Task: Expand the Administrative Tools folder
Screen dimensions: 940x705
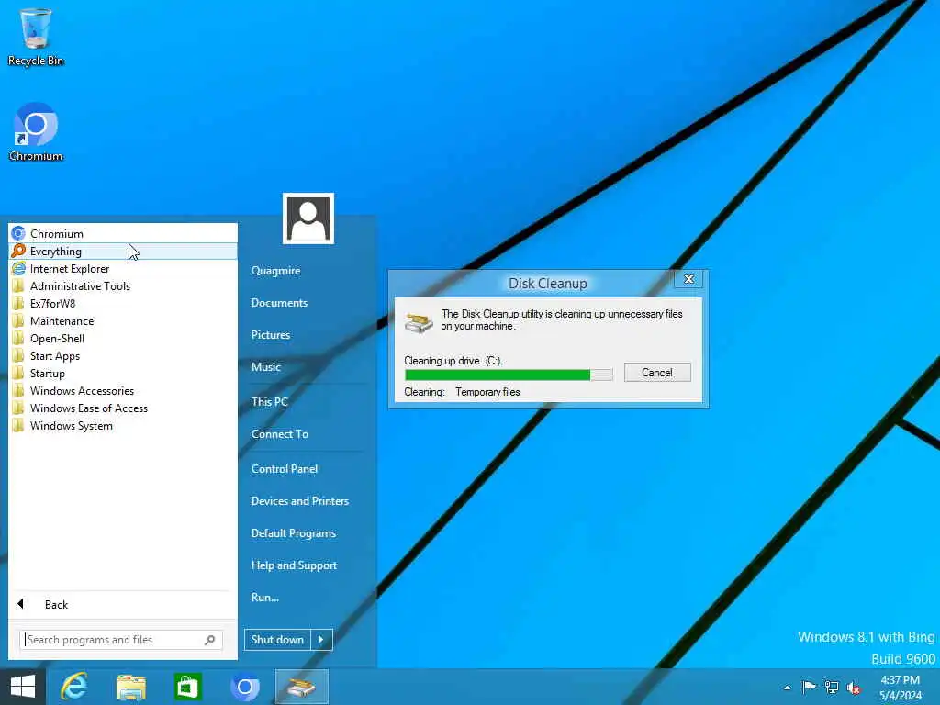Action: [x=123, y=286]
